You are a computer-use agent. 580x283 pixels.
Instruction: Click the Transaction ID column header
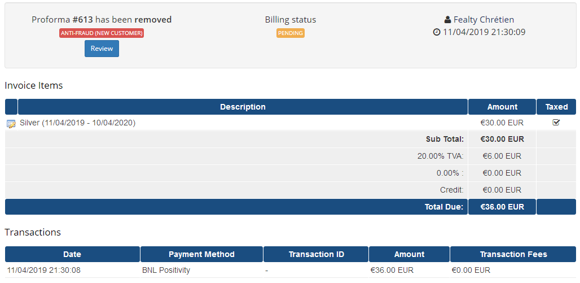317,254
